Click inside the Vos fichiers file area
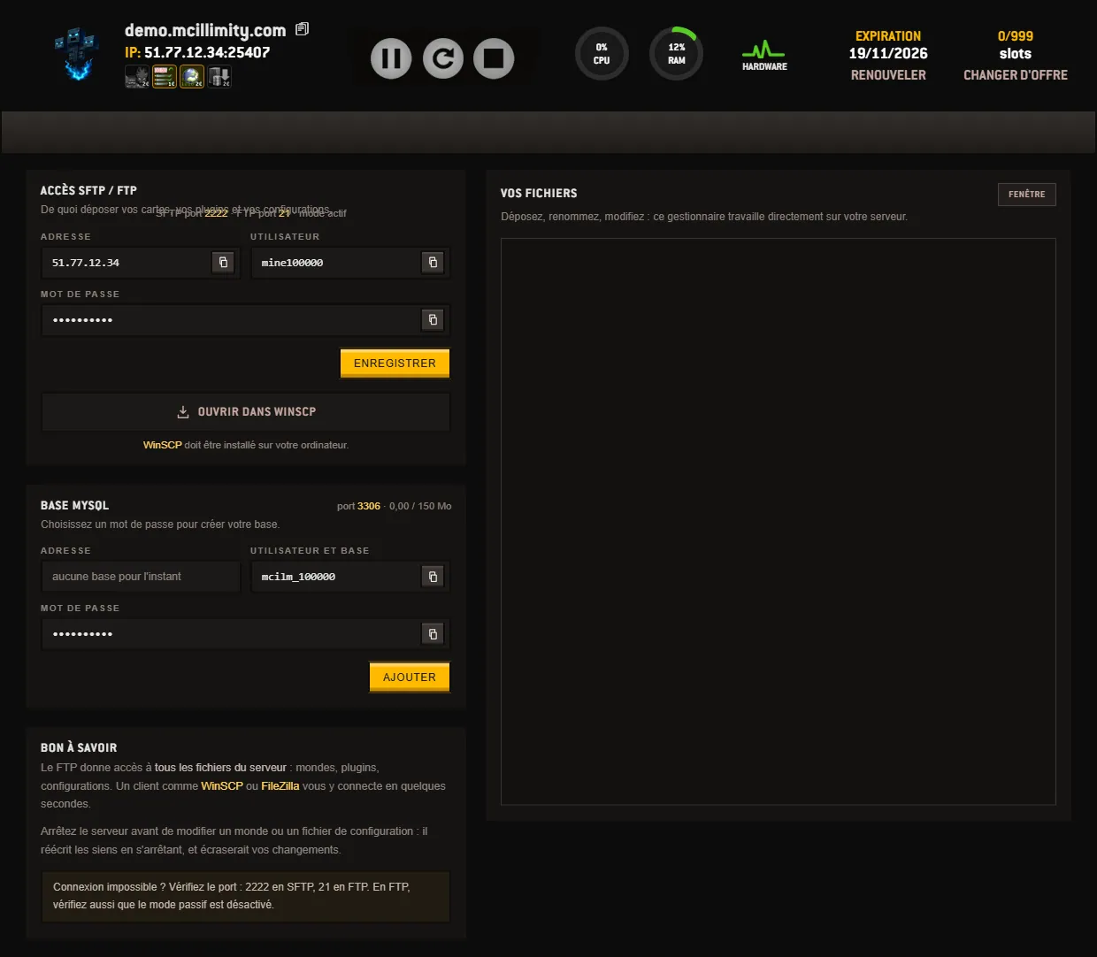The height and width of the screenshot is (957, 1097). pyautogui.click(x=779, y=522)
